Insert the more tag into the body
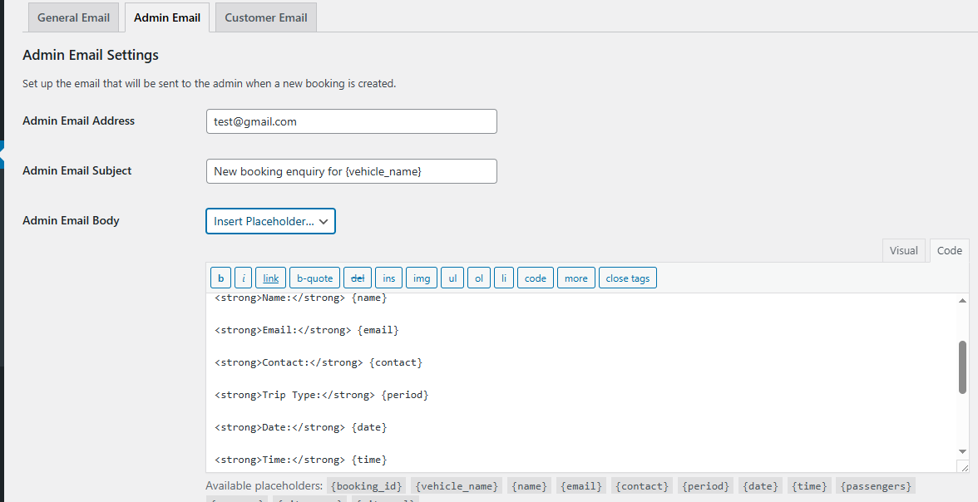The width and height of the screenshot is (978, 502). click(x=575, y=277)
